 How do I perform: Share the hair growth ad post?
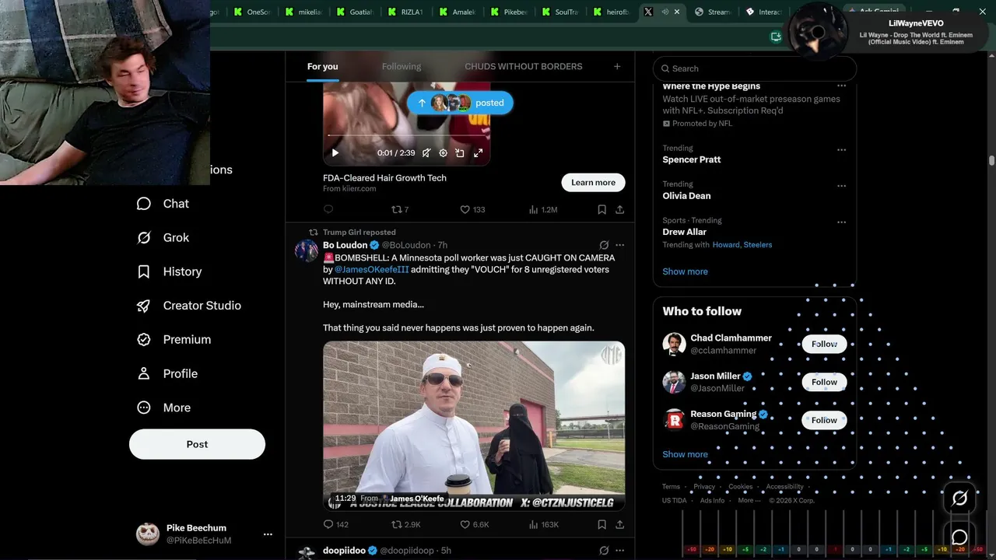619,209
